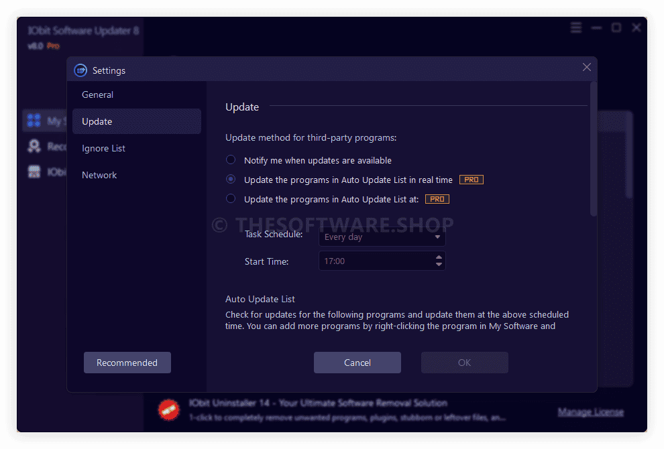Click the IObit Uninstaller 14 promo title

pos(318,403)
